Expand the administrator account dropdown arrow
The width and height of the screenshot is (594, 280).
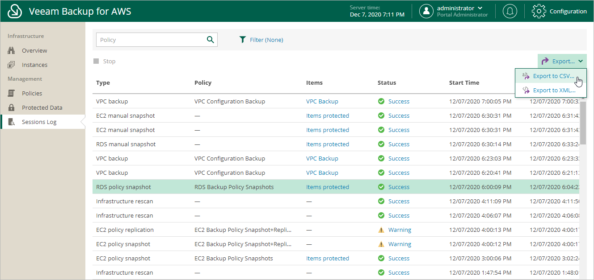pos(480,8)
